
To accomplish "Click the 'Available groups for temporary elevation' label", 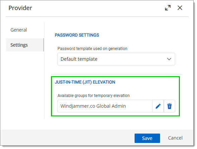I will 94,96.
